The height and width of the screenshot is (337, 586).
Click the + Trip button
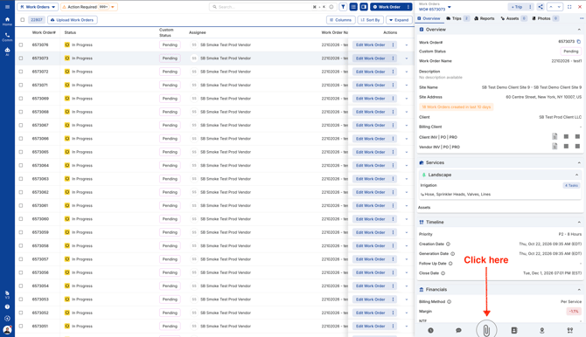pos(517,7)
